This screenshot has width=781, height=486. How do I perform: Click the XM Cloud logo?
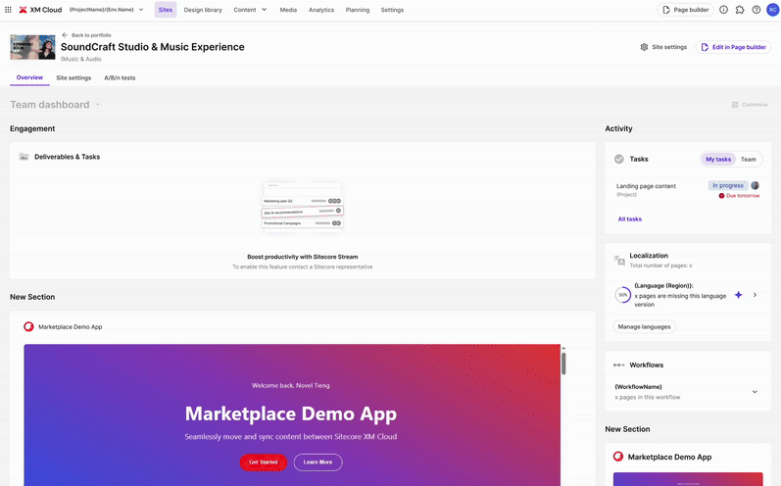click(x=40, y=10)
